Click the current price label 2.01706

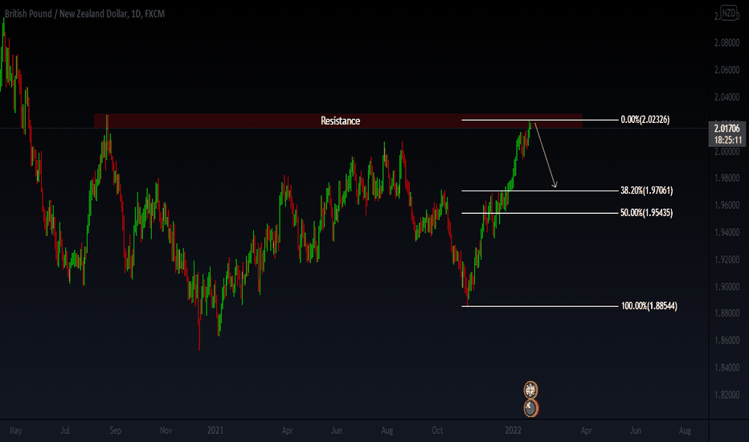(x=727, y=128)
